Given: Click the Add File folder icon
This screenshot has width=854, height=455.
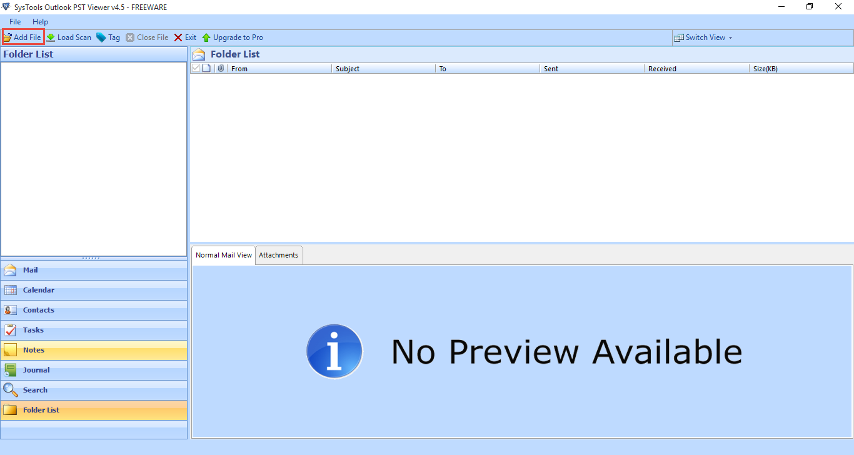Looking at the screenshot, I should click(x=8, y=37).
